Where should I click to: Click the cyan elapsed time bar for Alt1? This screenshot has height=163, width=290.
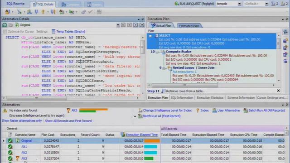[150, 147]
